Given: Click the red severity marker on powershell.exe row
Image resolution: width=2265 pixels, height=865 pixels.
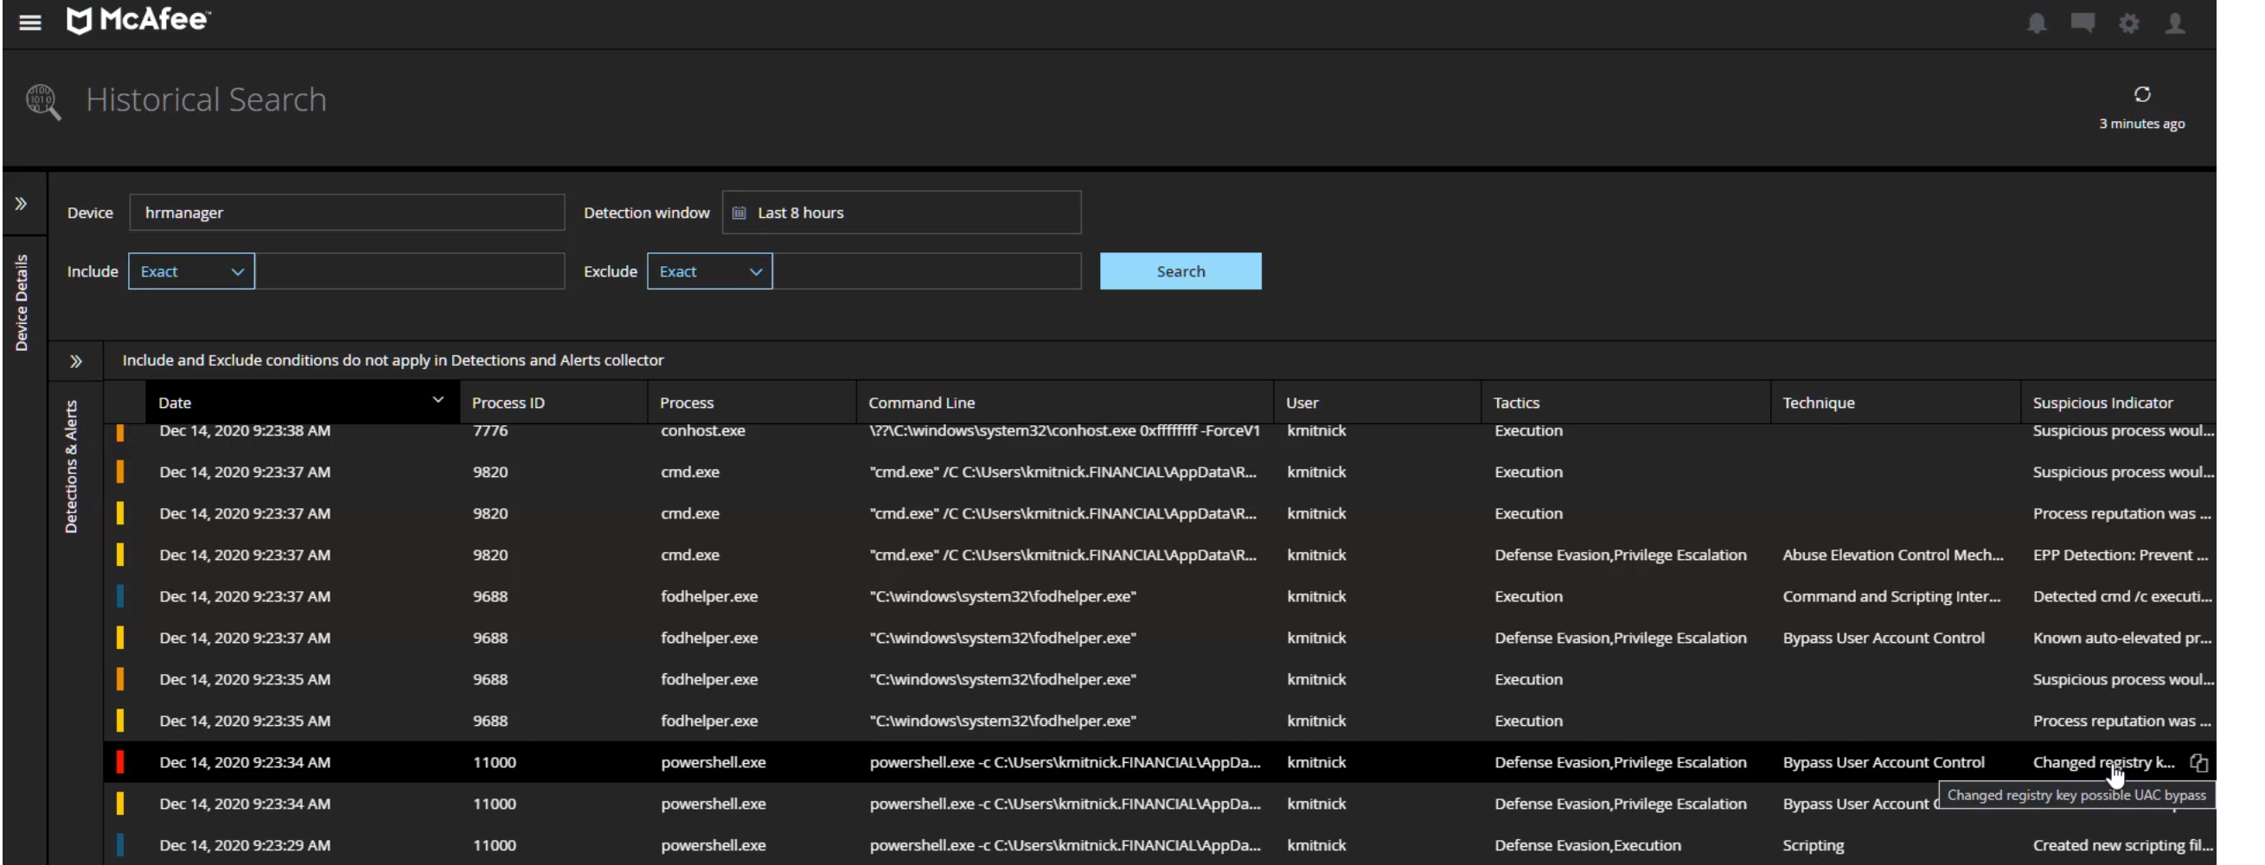Looking at the screenshot, I should (x=120, y=762).
